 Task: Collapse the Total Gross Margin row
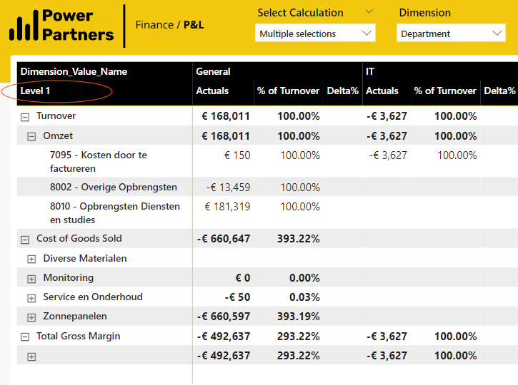pos(25,337)
